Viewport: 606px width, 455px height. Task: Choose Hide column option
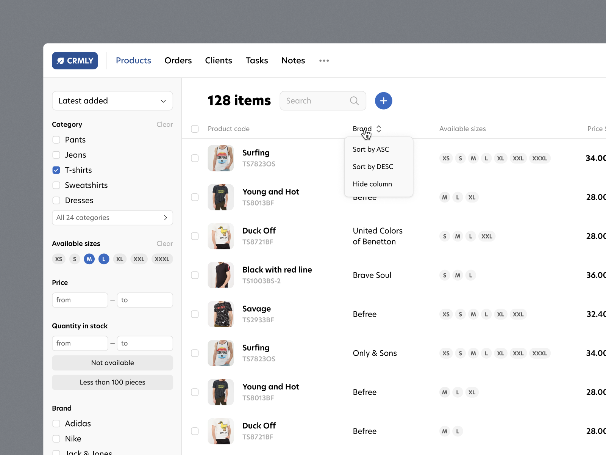tap(372, 184)
